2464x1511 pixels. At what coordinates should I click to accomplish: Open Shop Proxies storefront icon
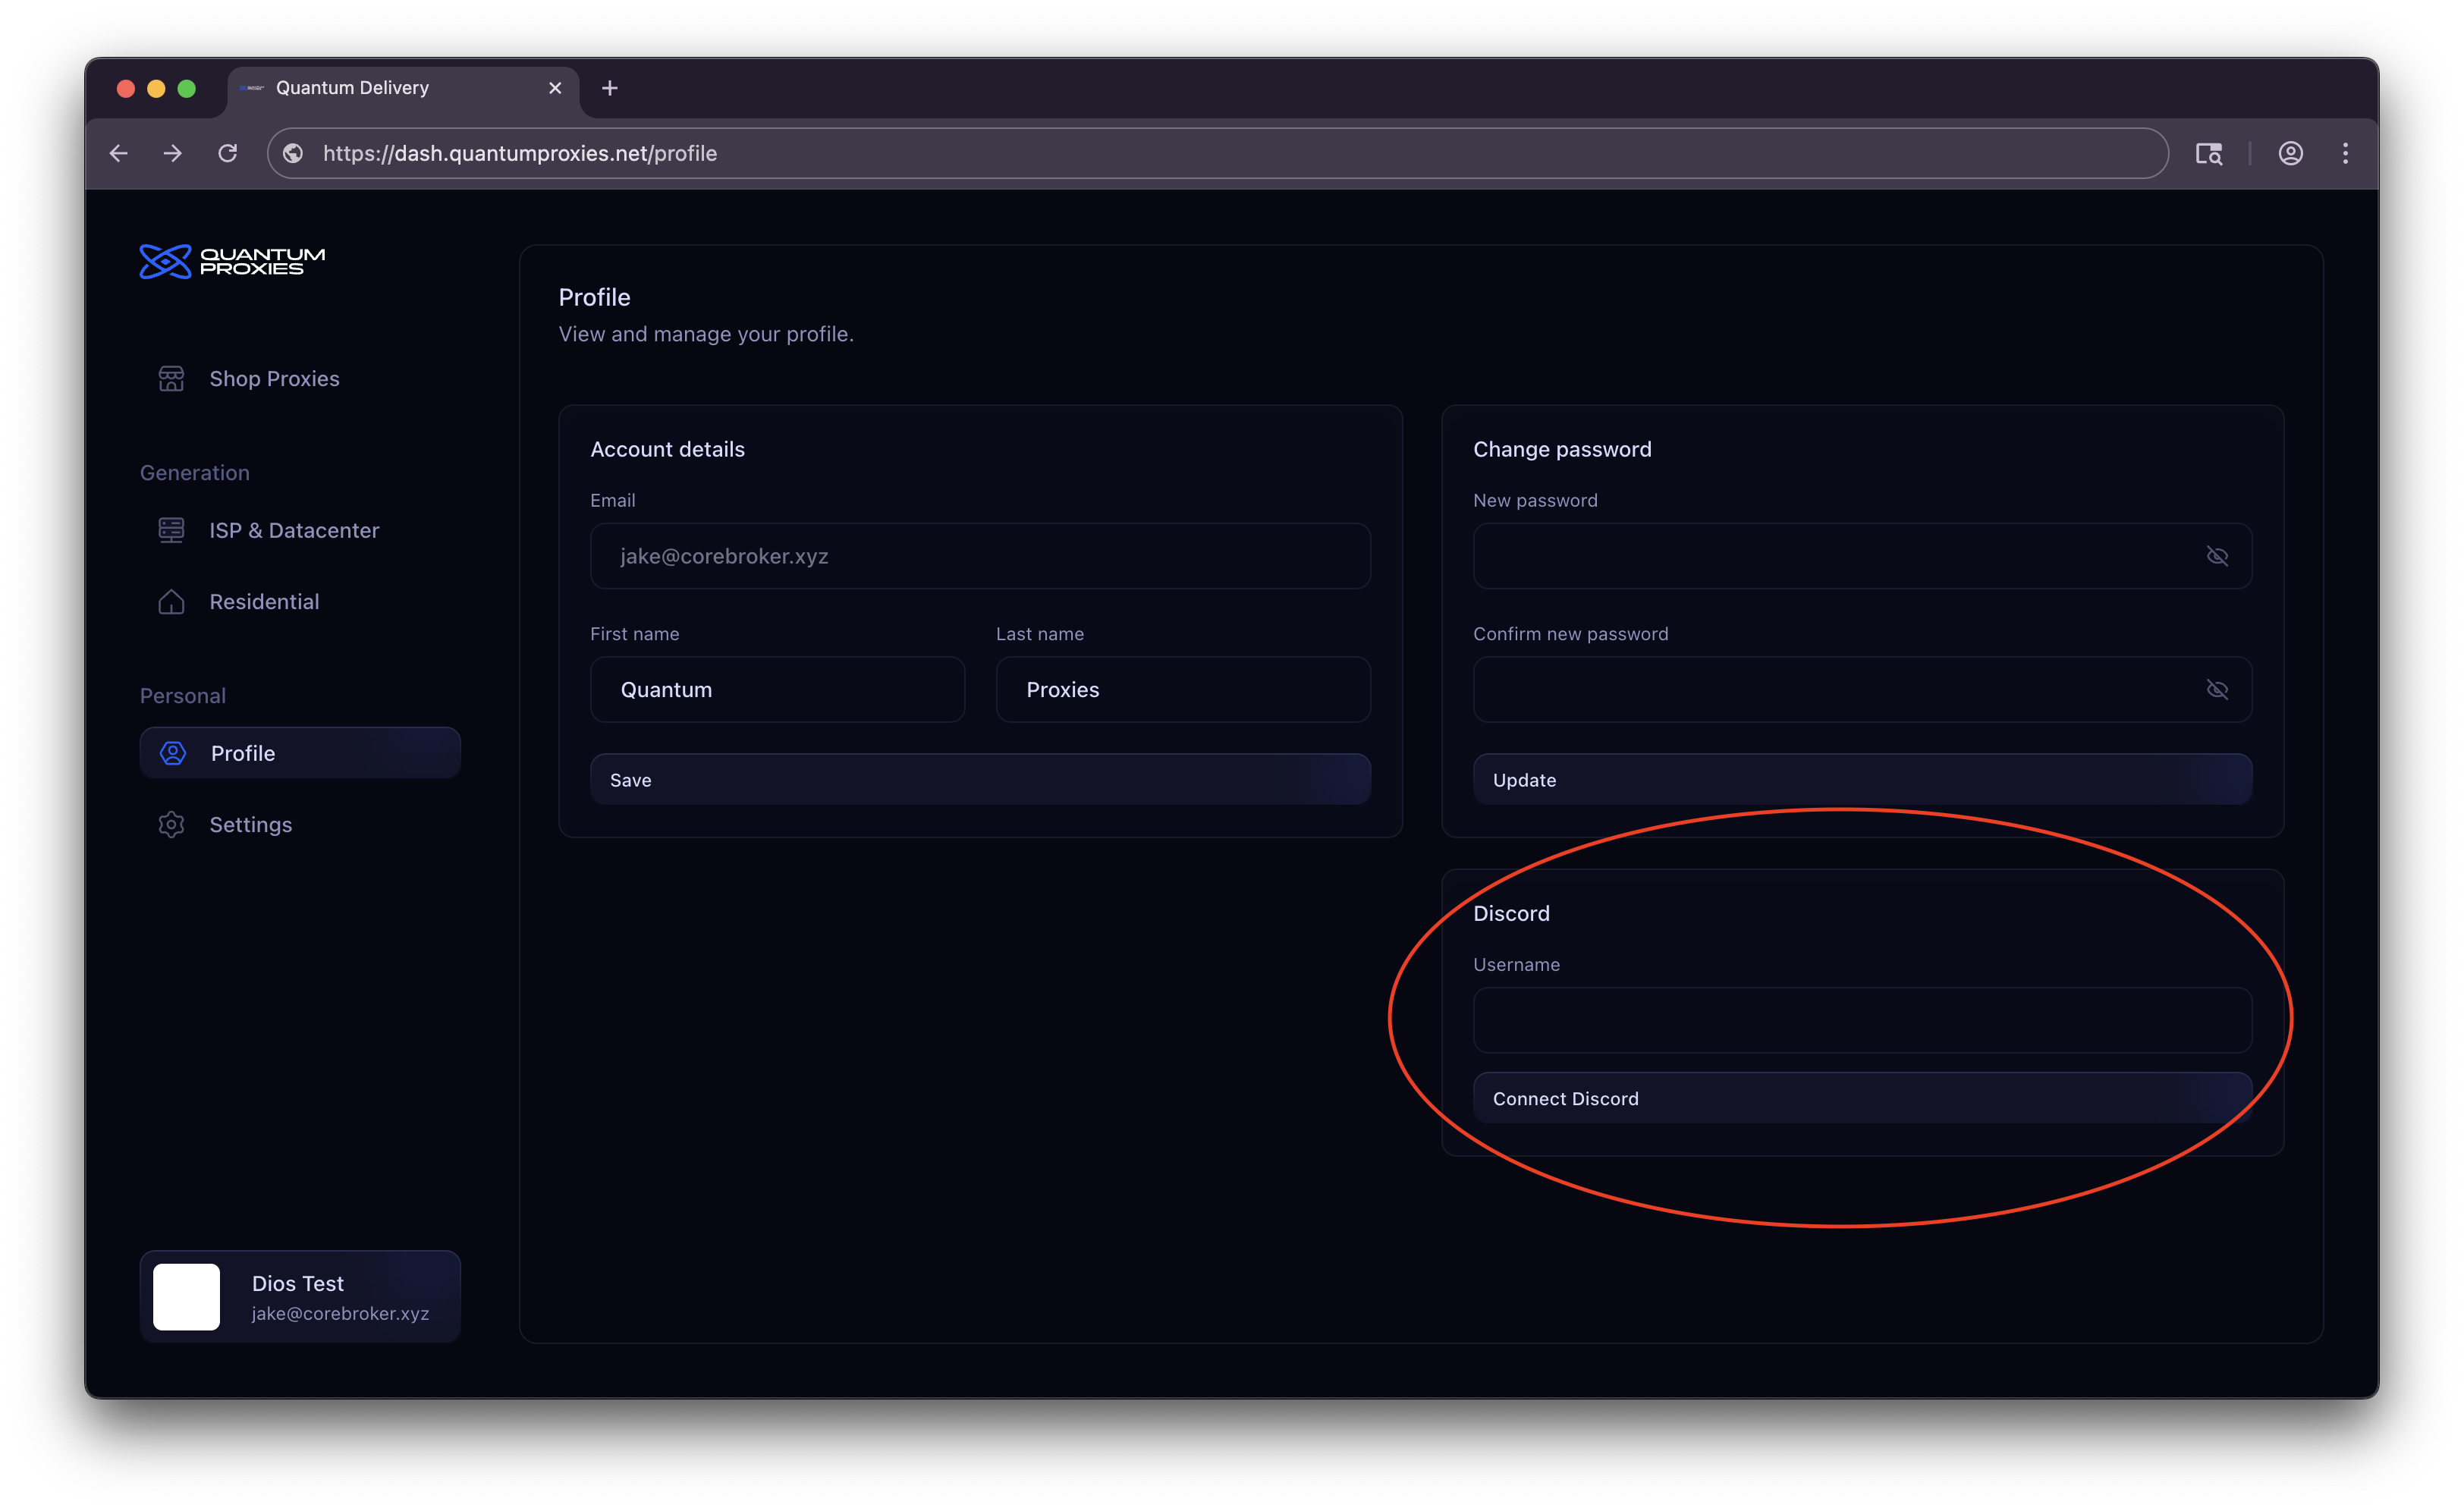pos(171,379)
